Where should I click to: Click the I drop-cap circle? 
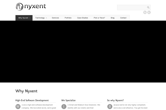point(64,106)
